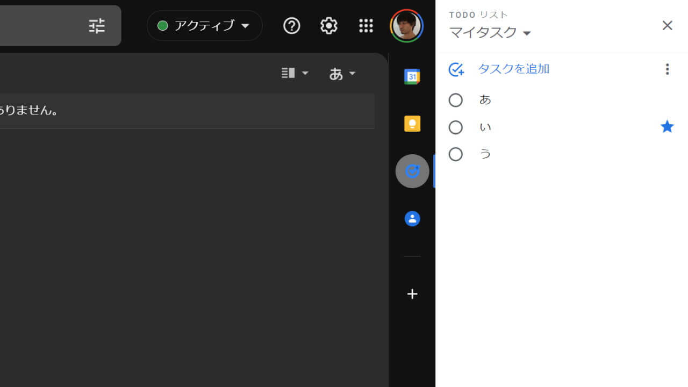Viewport: 688px width, 387px height.
Task: Open the アクティブ status dropdown
Action: pos(204,25)
